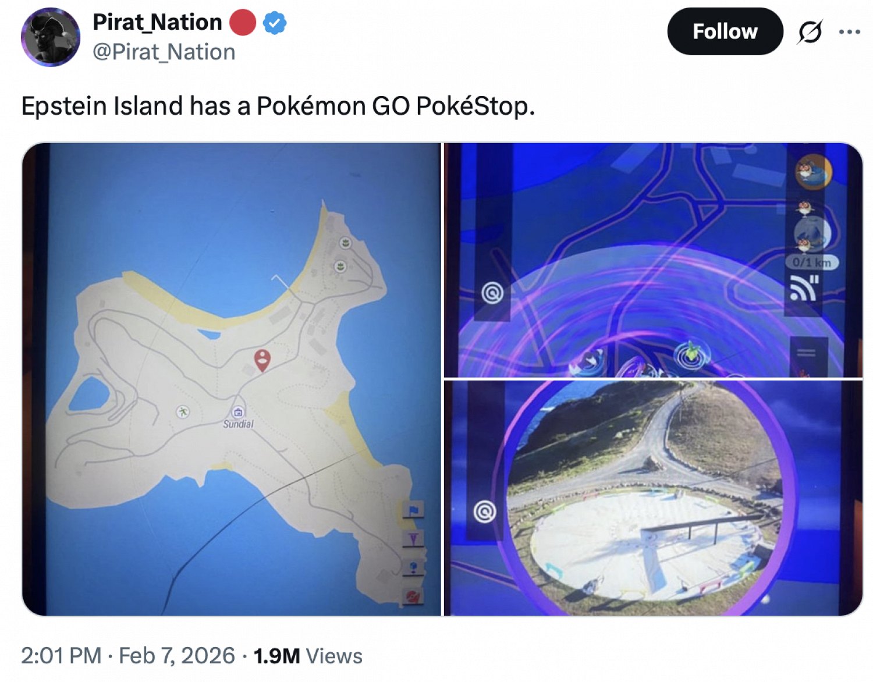Tap the nearby radar signal icon
This screenshot has width=873, height=682.
tap(804, 287)
